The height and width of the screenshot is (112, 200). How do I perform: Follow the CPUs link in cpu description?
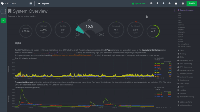(107, 50)
